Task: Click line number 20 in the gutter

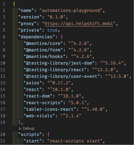Action: (3, 135)
